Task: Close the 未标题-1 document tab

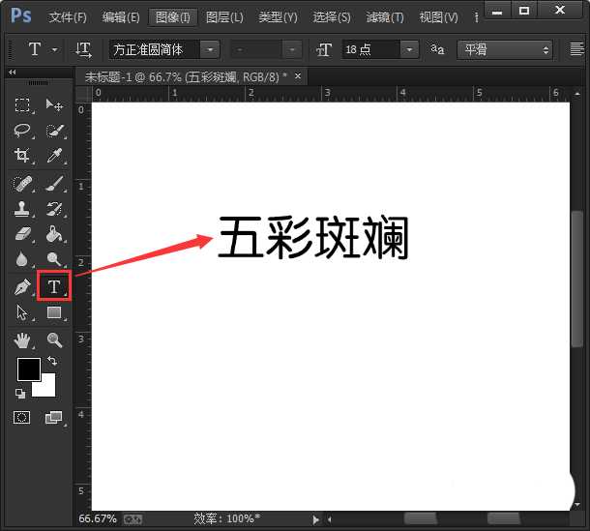Action: (298, 75)
